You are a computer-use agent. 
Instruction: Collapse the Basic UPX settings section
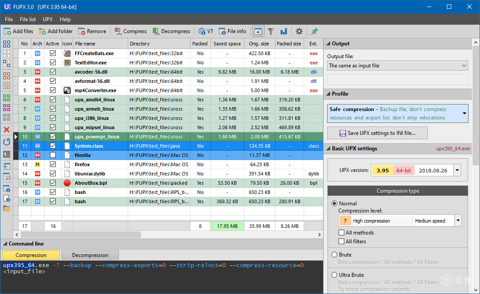[x=328, y=149]
